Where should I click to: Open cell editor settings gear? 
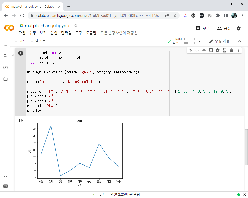(218, 50)
